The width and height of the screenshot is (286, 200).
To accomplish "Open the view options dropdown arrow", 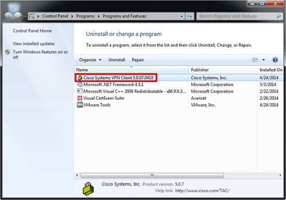I will click(264, 60).
